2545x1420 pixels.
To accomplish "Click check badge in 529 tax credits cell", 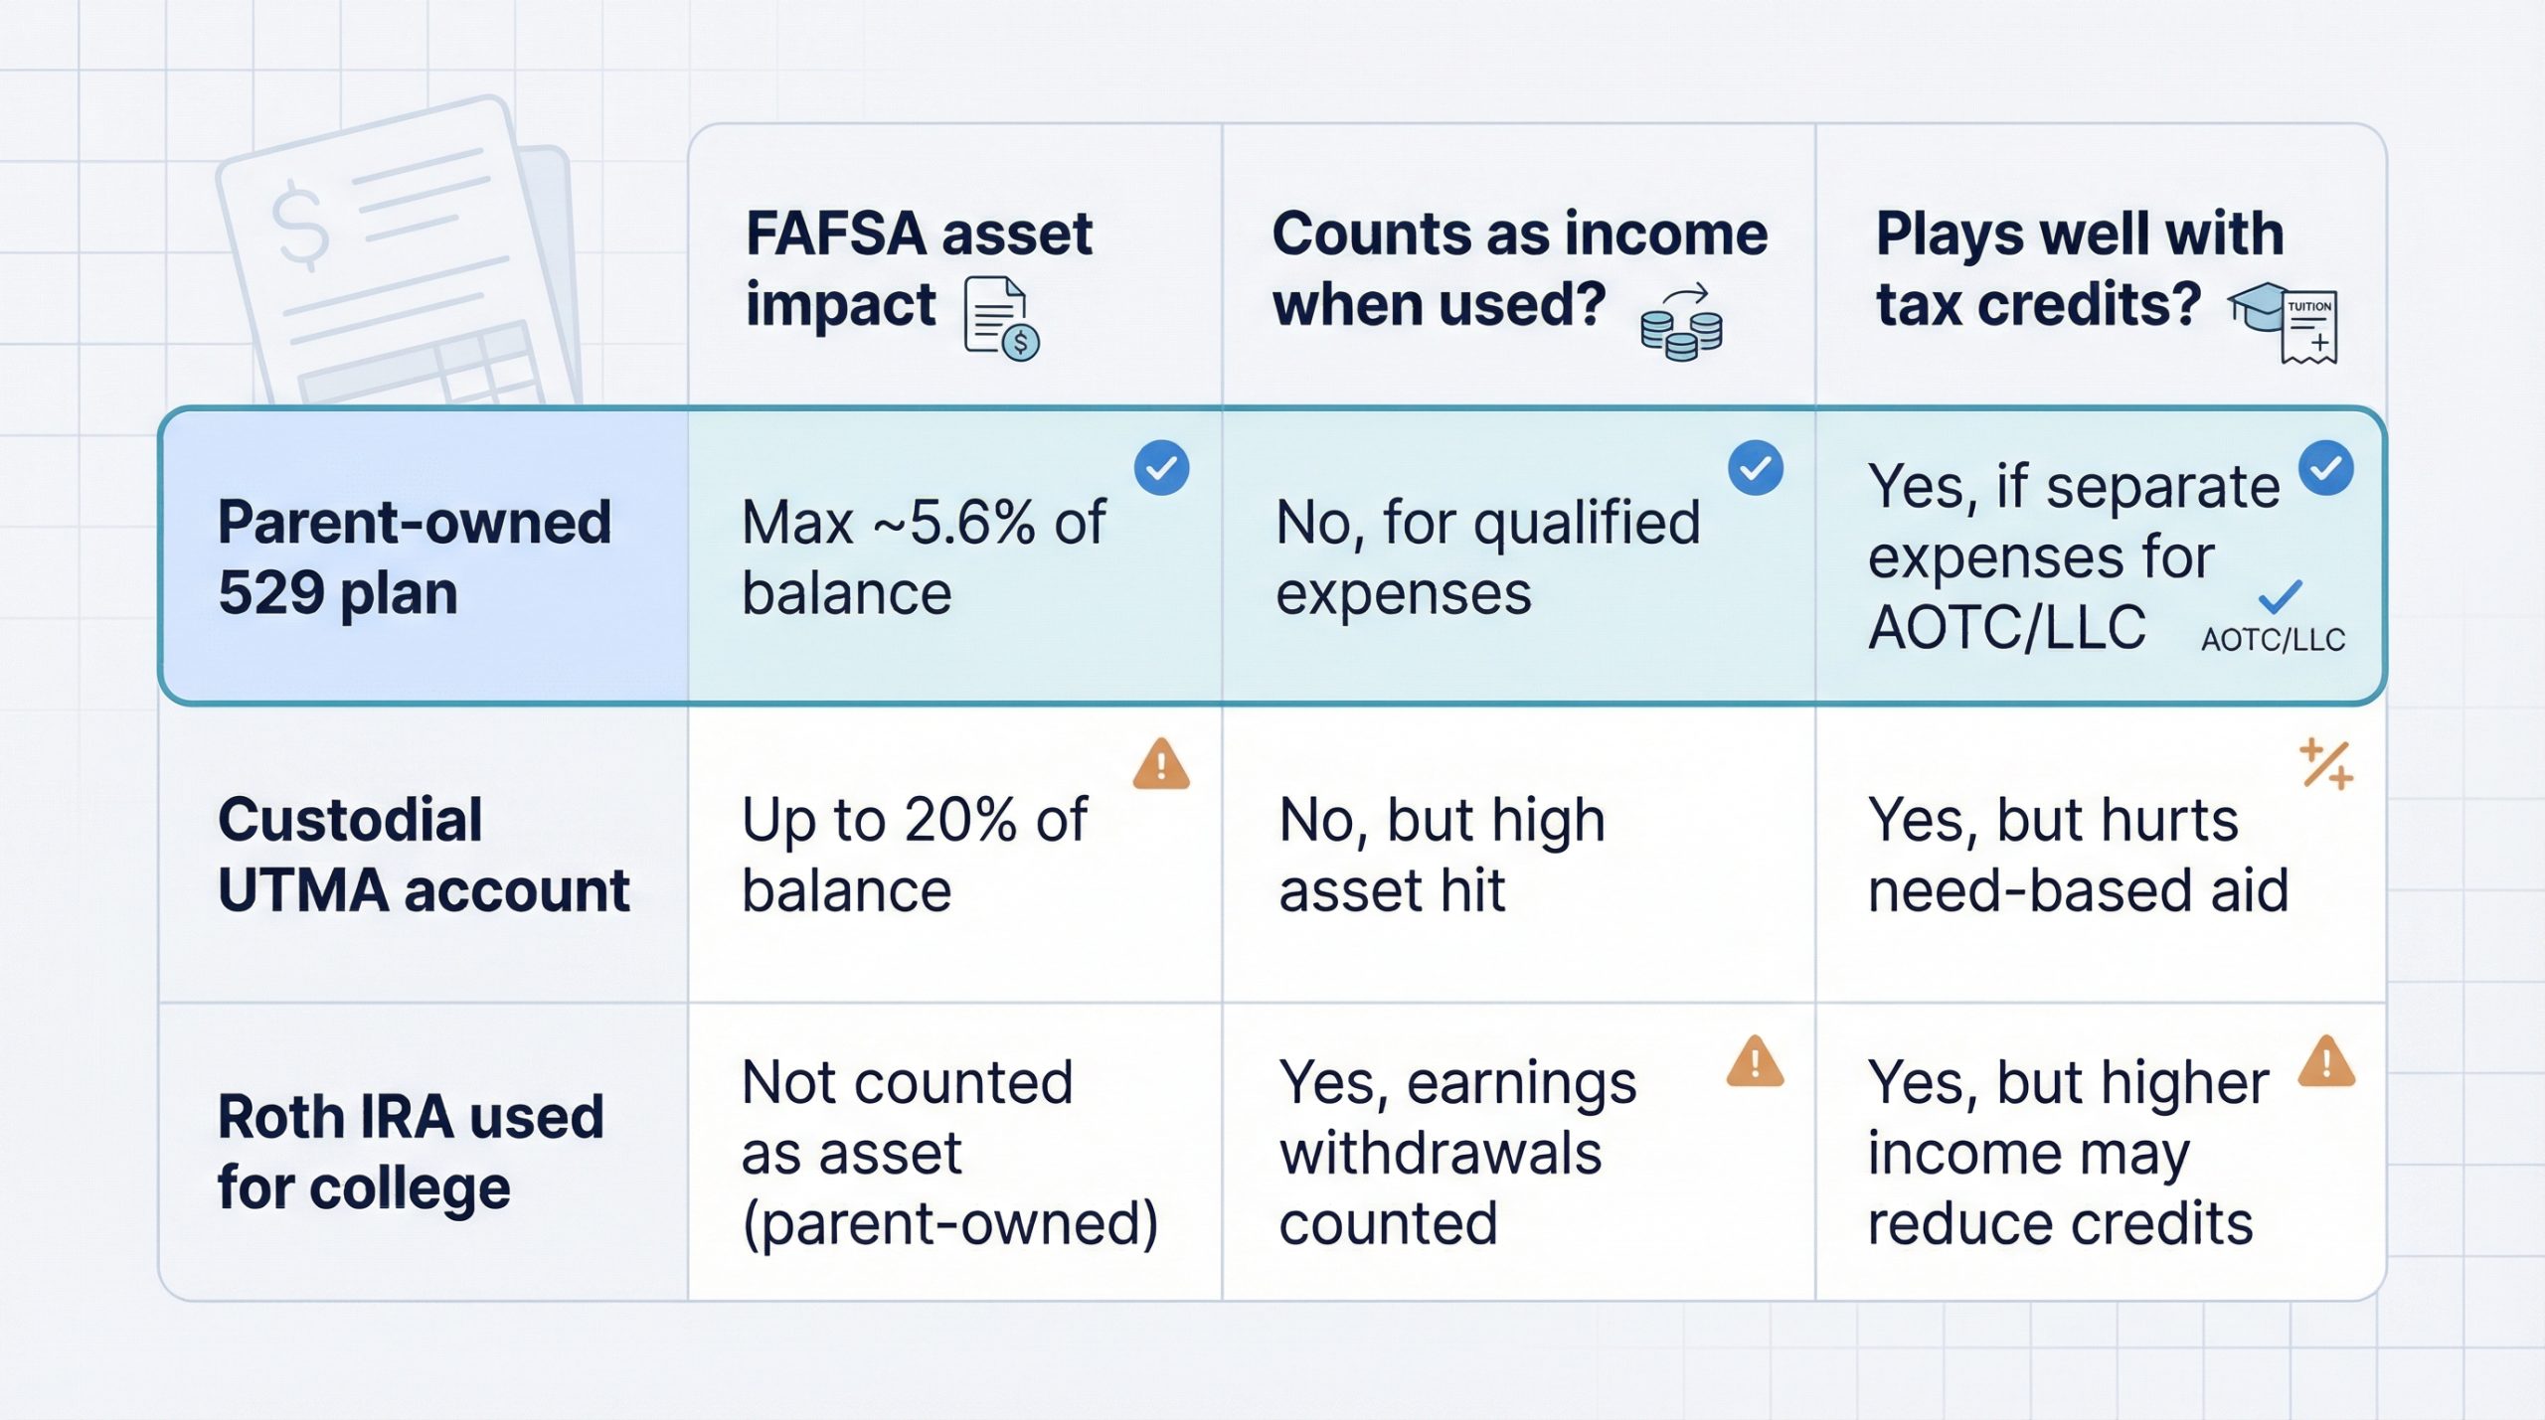I will click(2326, 468).
